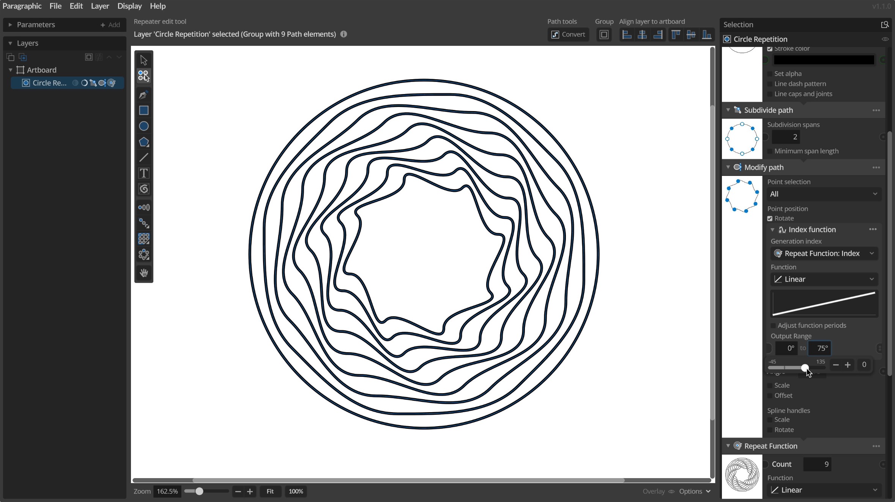
Task: Select the arrow selection tool
Action: pyautogui.click(x=143, y=60)
